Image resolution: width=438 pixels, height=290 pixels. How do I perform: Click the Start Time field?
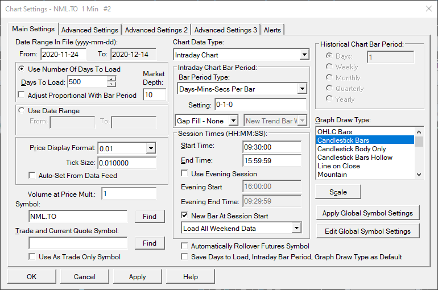272,147
